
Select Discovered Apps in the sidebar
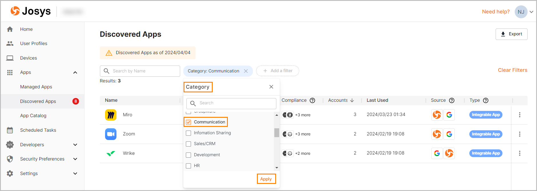38,101
